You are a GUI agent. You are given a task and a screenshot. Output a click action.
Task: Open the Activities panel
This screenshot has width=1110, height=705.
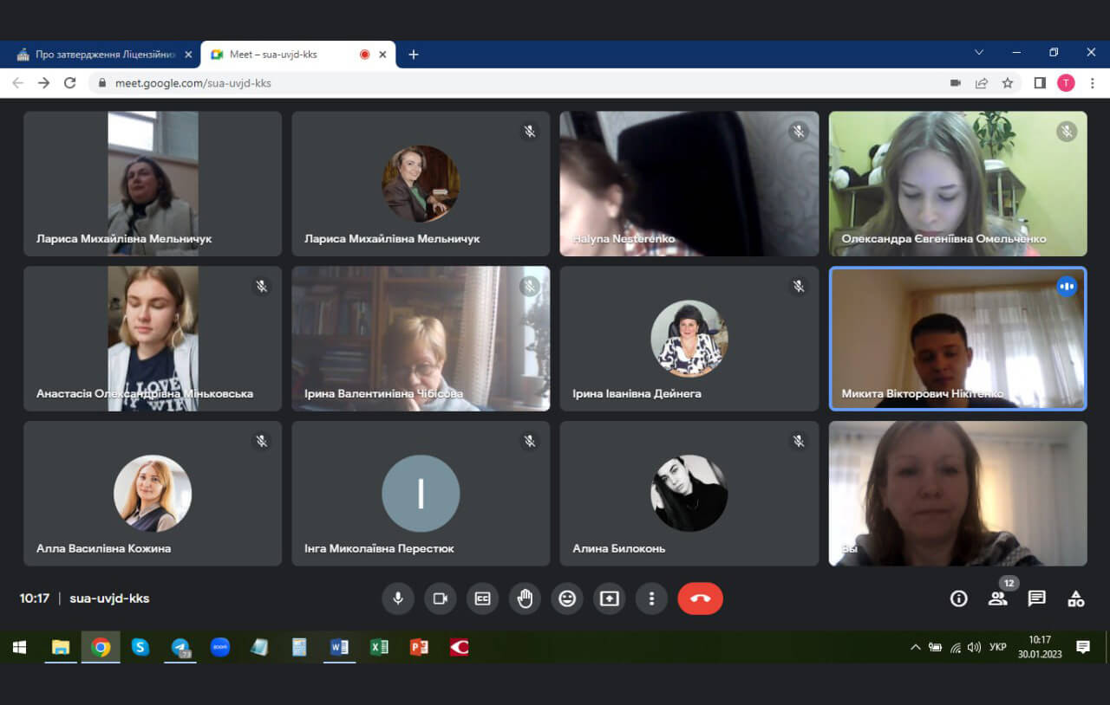pos(1076,598)
